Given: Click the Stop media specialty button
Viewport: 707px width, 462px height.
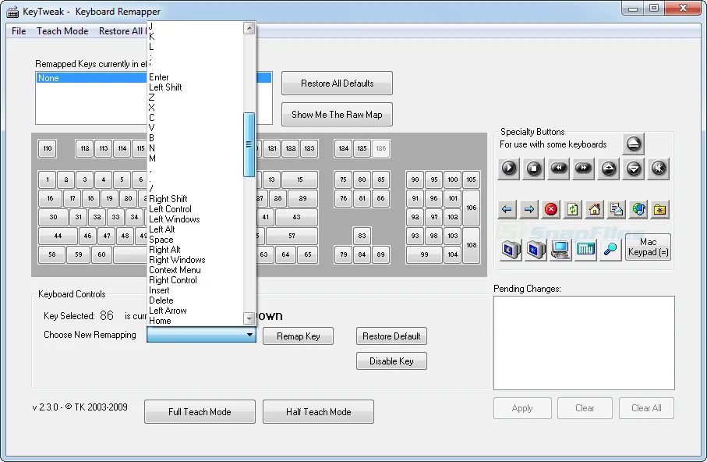Looking at the screenshot, I should (x=534, y=169).
